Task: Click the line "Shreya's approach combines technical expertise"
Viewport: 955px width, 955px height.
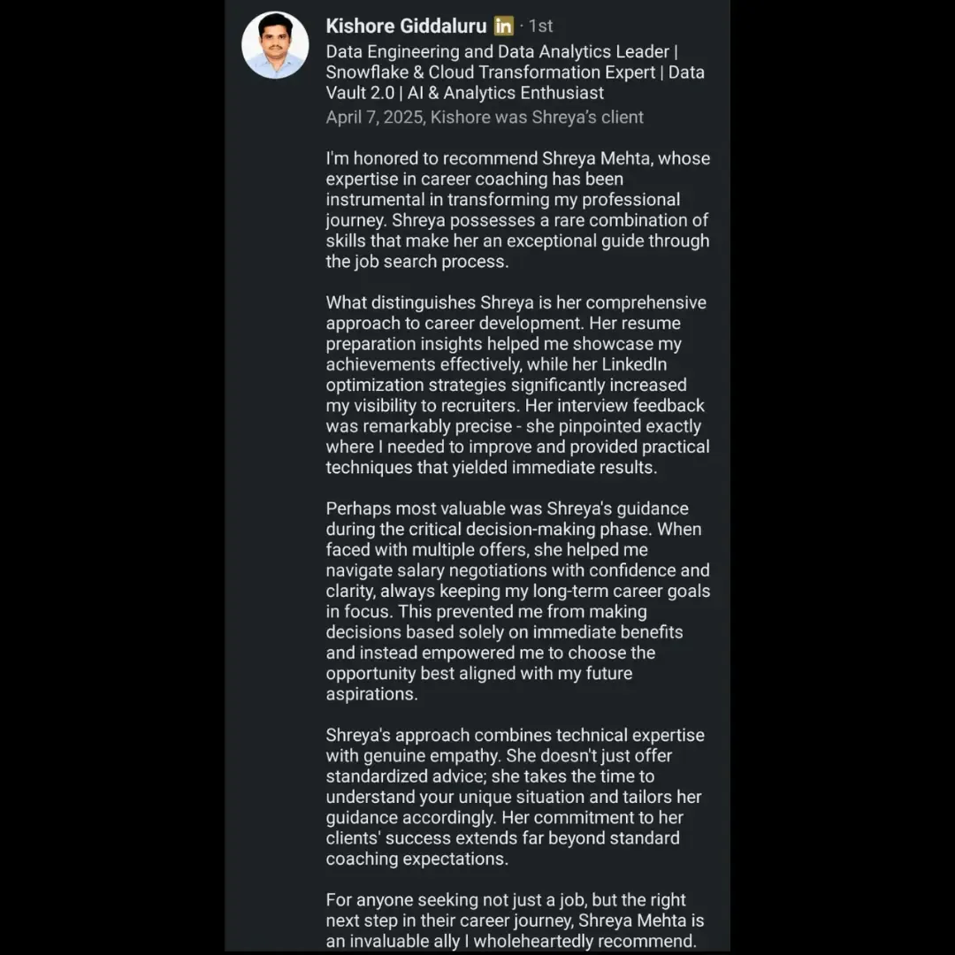Action: tap(515, 735)
